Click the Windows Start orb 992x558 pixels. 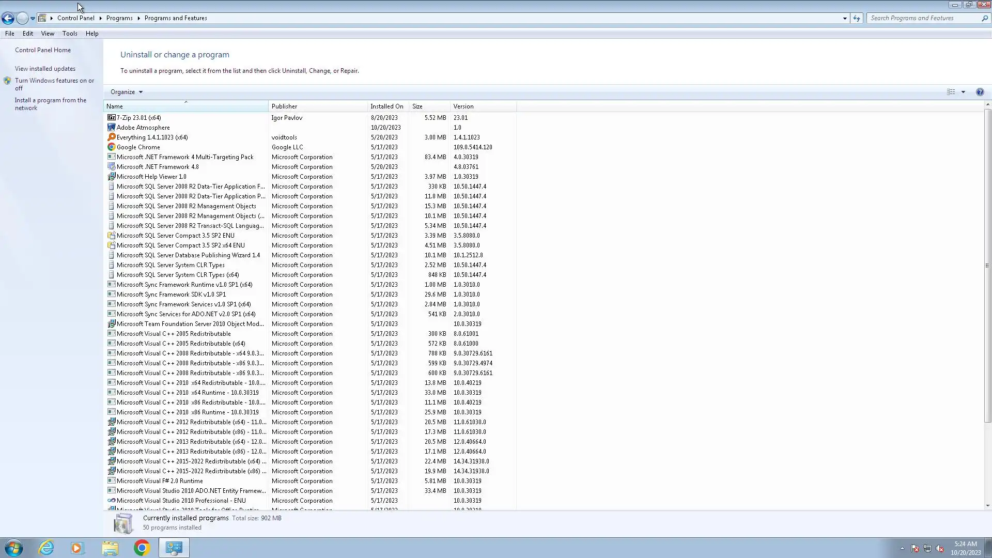[14, 548]
